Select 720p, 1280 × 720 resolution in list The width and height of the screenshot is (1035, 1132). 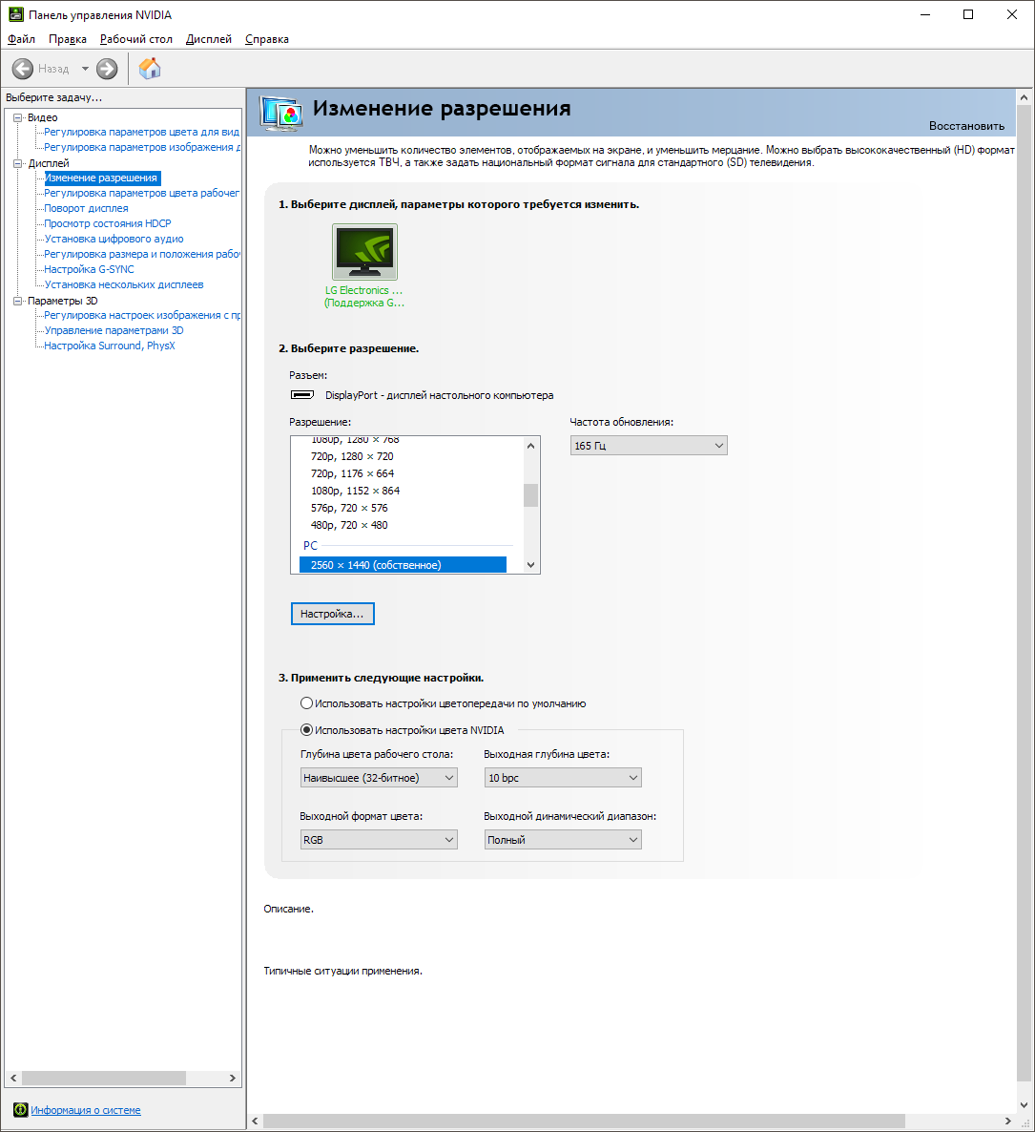pos(352,456)
